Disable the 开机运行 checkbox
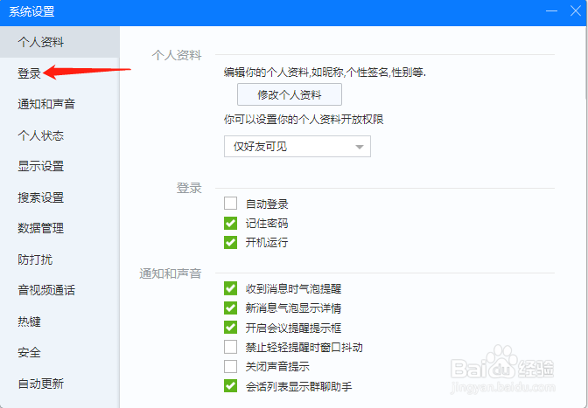588x408 pixels. coord(231,243)
